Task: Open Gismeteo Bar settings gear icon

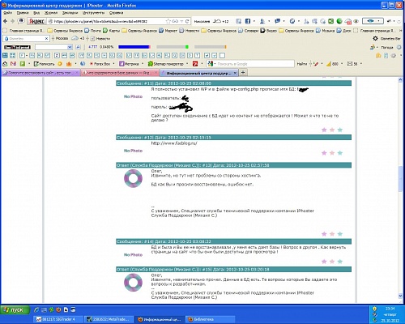Action: click(375, 39)
